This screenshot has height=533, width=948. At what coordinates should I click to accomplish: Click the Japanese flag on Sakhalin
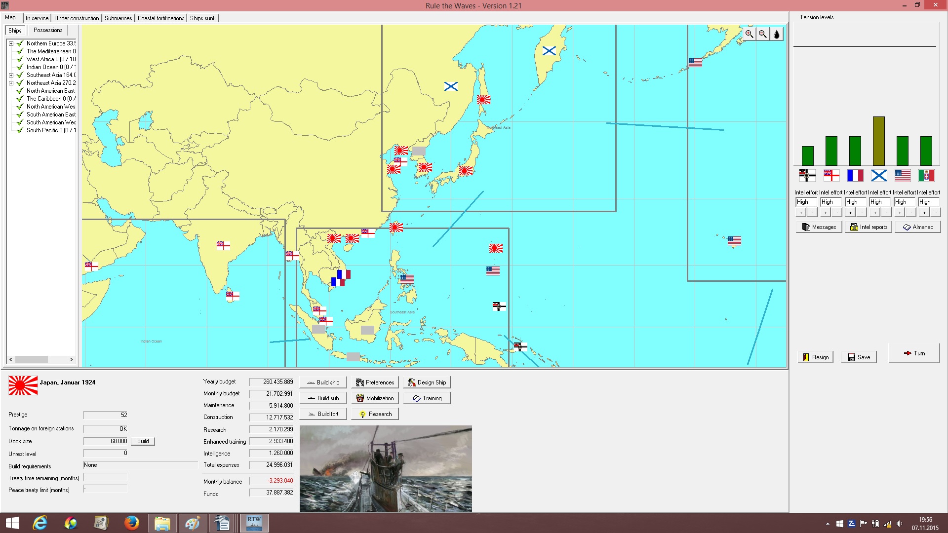click(484, 100)
